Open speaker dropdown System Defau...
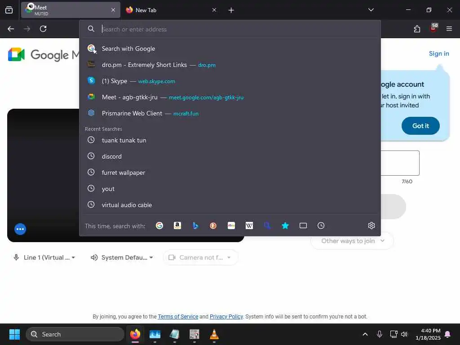Image resolution: width=460 pixels, height=345 pixels. pos(122,257)
